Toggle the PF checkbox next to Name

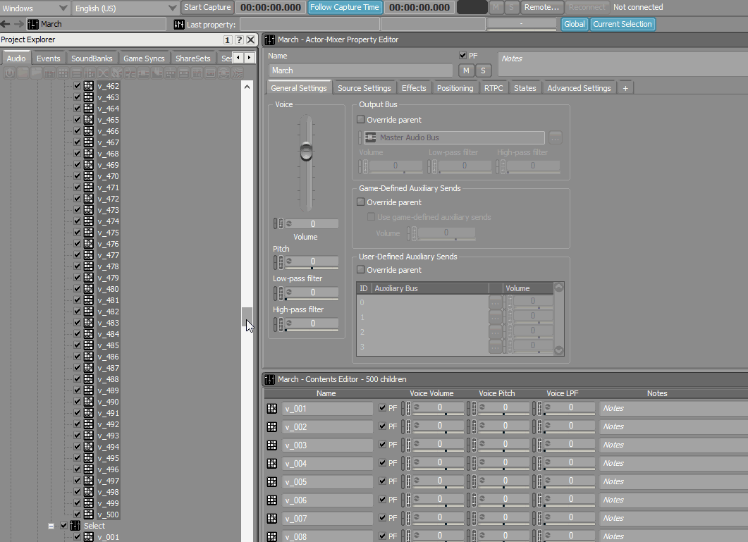[462, 56]
